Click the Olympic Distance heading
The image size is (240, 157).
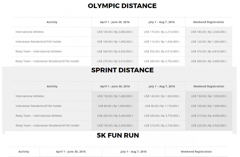[122, 6]
